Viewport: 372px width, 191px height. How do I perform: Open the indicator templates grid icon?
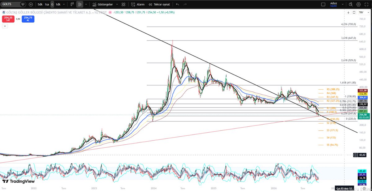pyautogui.click(x=124, y=4)
